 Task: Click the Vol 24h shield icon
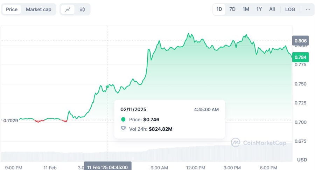point(123,129)
